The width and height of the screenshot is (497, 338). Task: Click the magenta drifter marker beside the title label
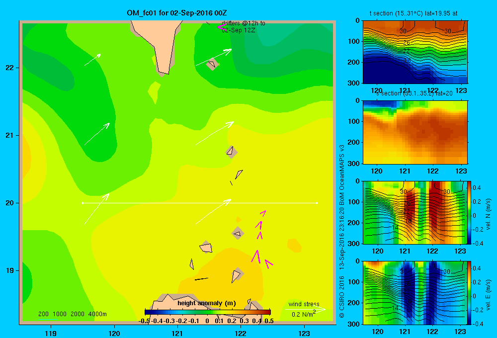tap(222, 27)
